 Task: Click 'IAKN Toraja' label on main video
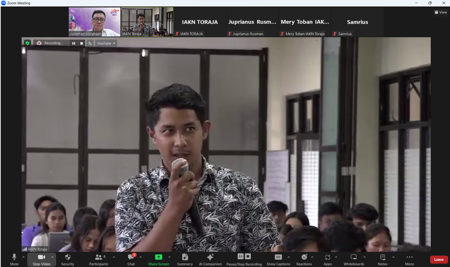coord(37,249)
